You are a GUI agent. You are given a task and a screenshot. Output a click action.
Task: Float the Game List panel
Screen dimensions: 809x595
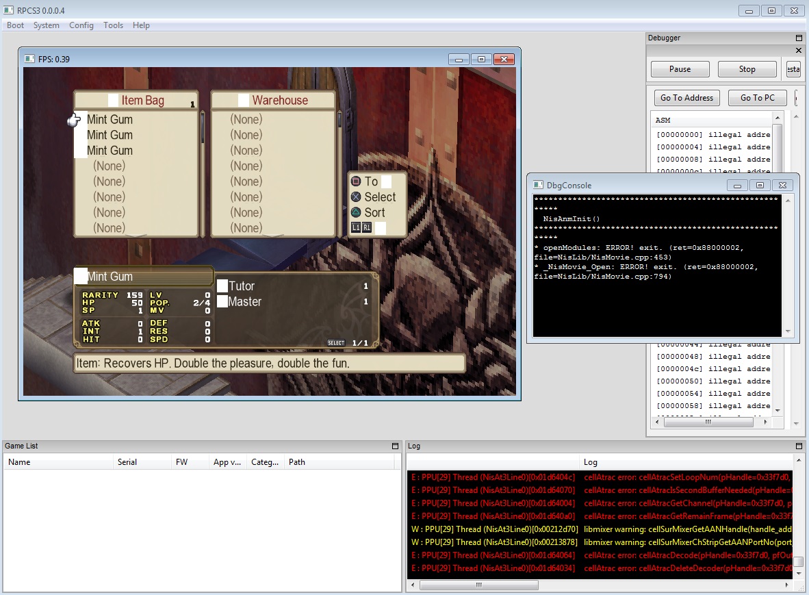pos(395,446)
